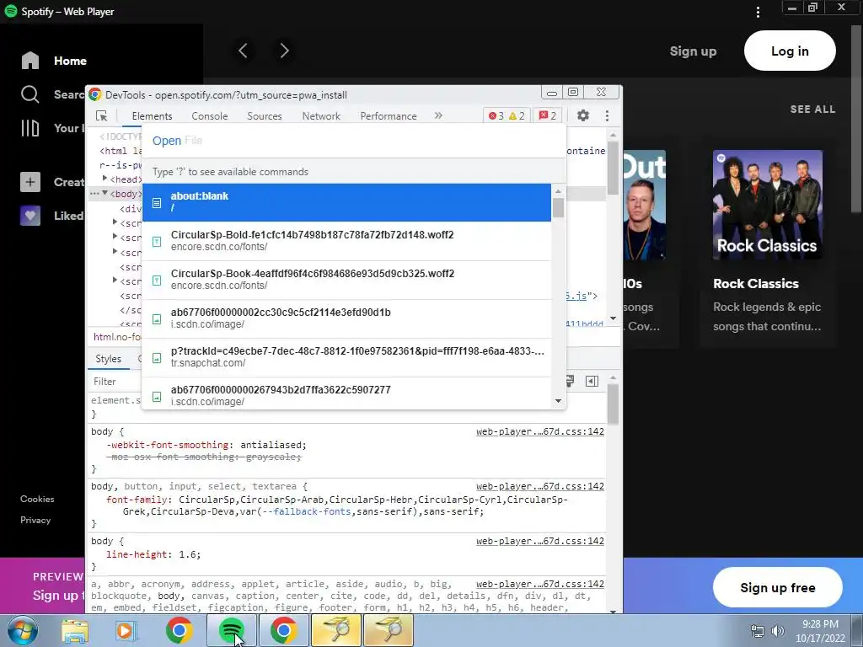Image resolution: width=863 pixels, height=647 pixels.
Task: Go forward with the right arrow
Action: (284, 51)
